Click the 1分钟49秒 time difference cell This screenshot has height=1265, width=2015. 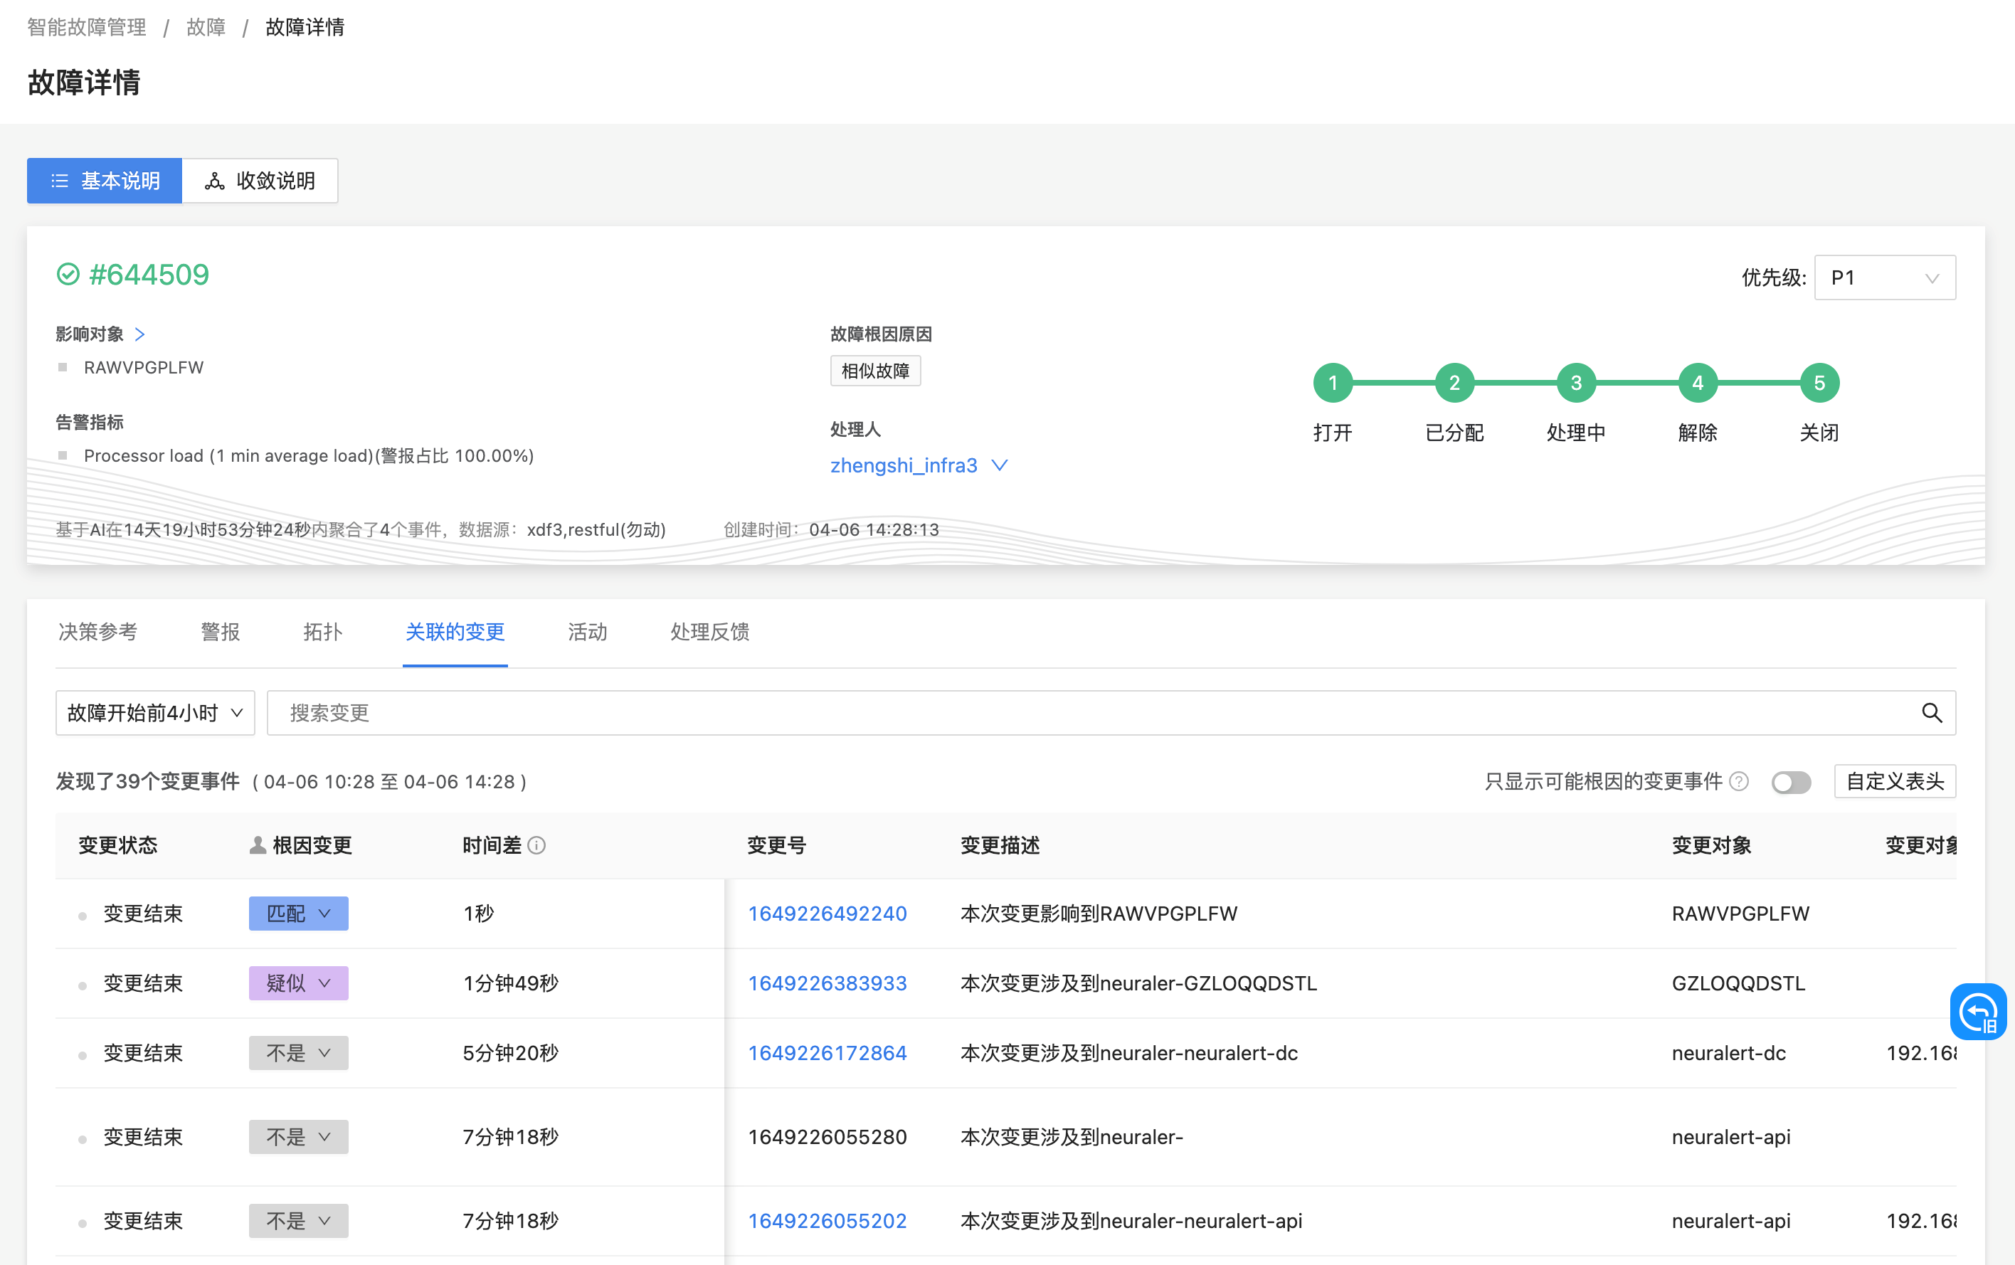coord(511,983)
